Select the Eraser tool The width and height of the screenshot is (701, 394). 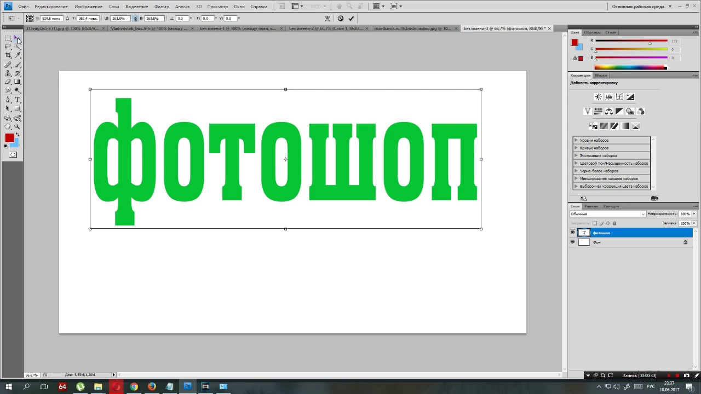8,82
